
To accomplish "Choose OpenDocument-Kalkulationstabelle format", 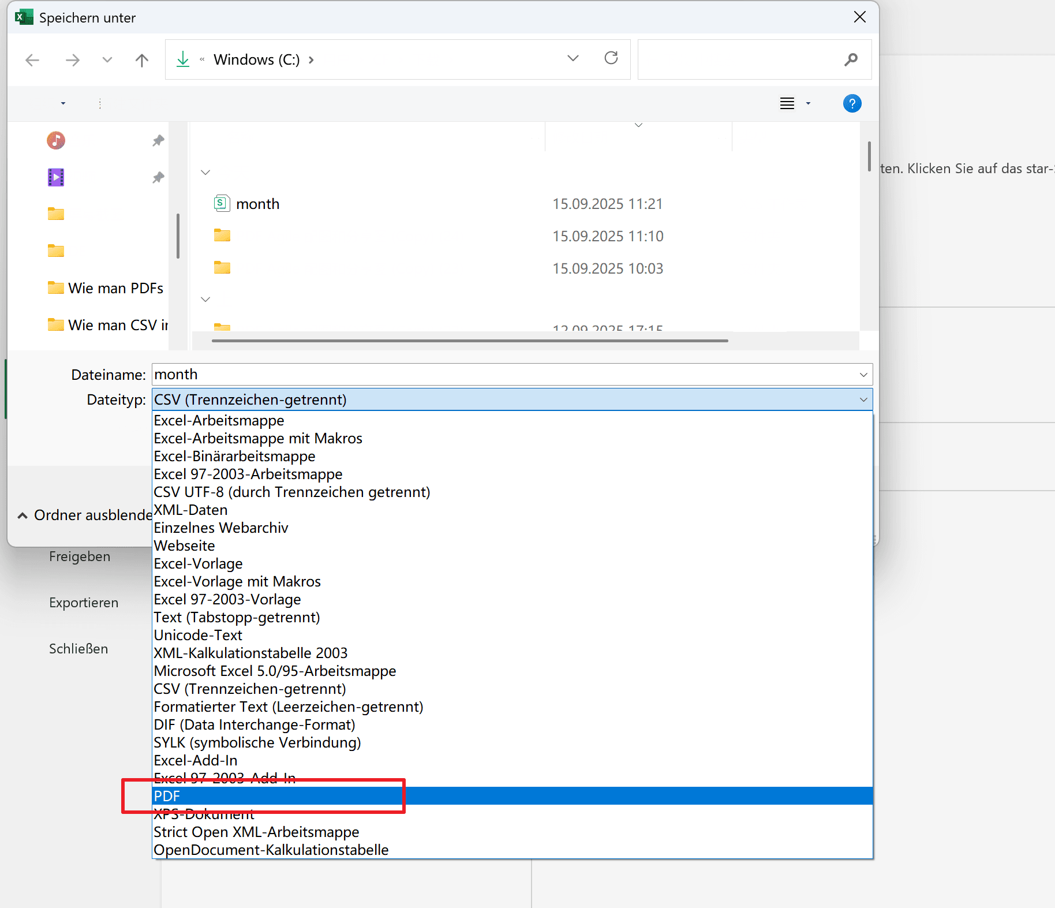I will [512, 850].
